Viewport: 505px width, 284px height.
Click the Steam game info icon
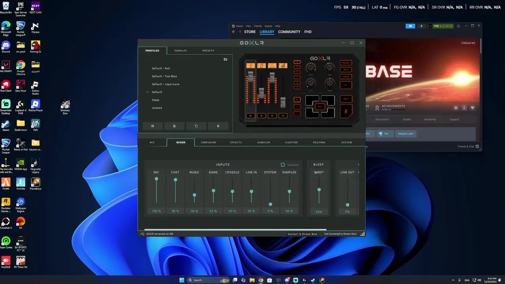pyautogui.click(x=464, y=108)
